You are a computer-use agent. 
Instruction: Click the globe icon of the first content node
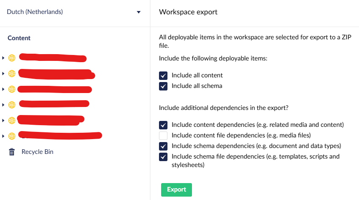pos(12,58)
